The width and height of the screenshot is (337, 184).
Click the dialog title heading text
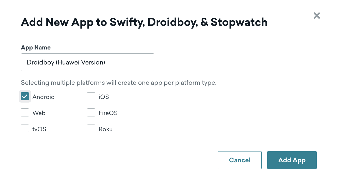144,22
